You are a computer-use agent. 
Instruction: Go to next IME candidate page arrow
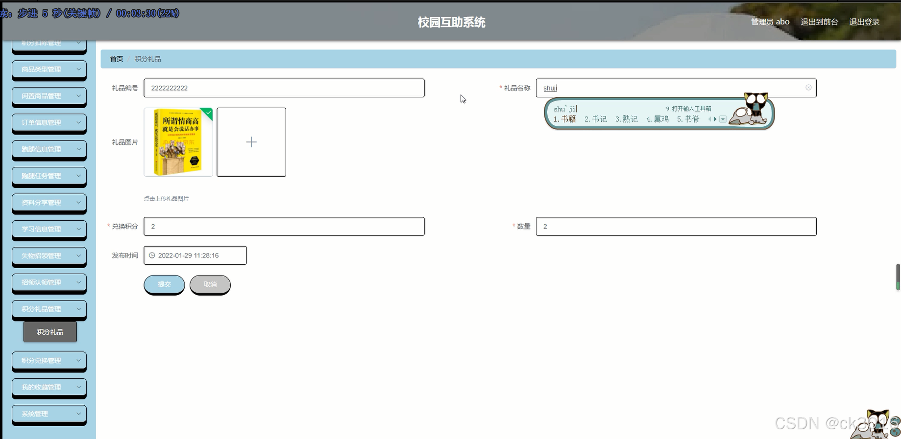715,119
